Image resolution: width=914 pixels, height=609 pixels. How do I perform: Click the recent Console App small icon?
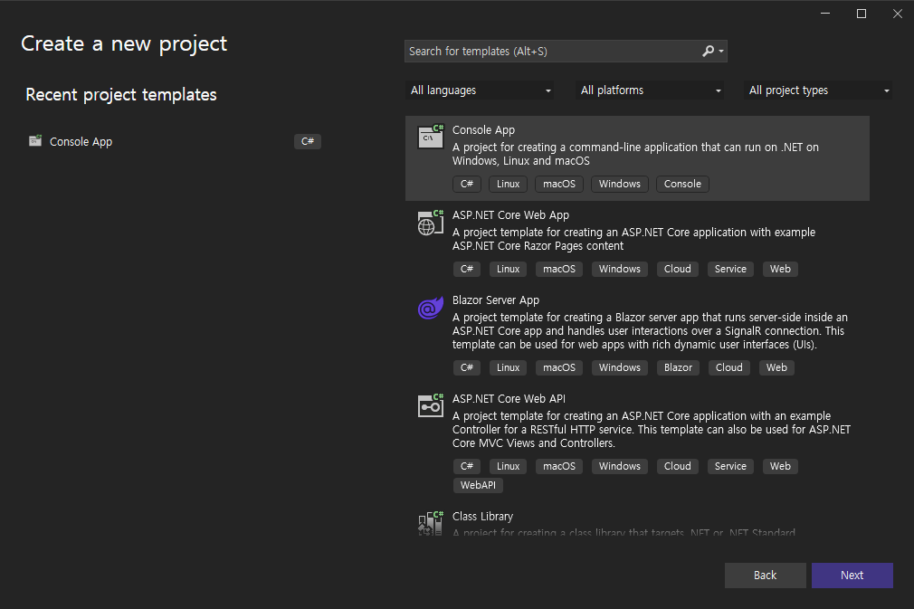[35, 141]
